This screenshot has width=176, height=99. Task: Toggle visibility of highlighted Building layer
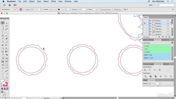coord(145,23)
